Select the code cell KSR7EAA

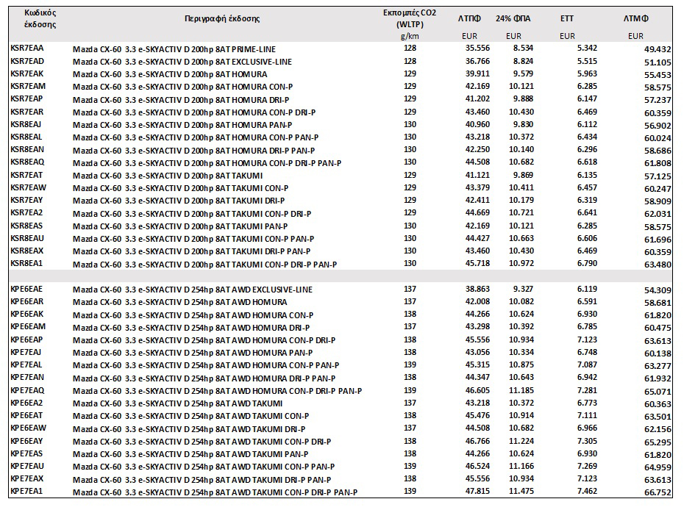27,48
